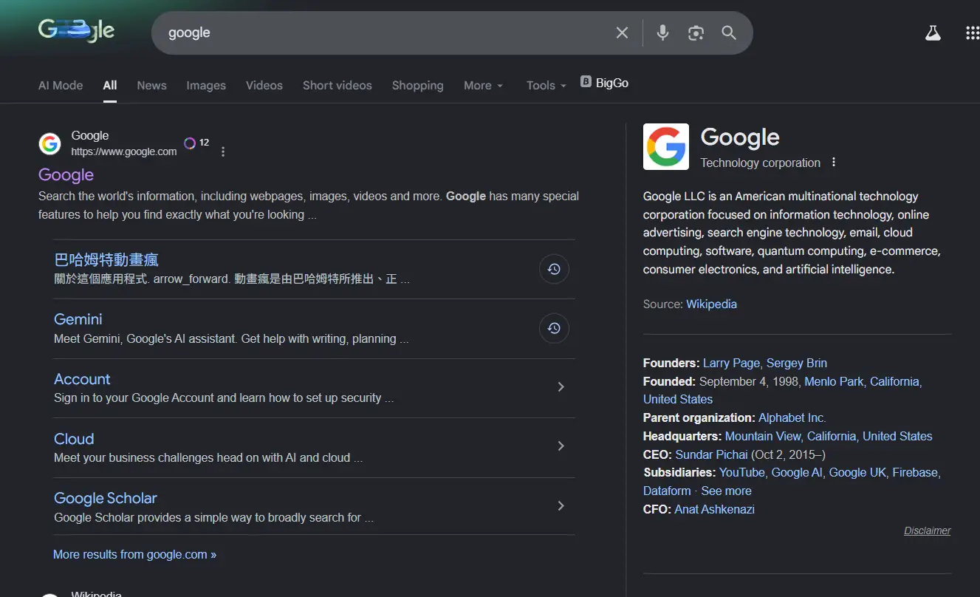Open the Sundar Pichai link
The image size is (980, 597).
(711, 454)
